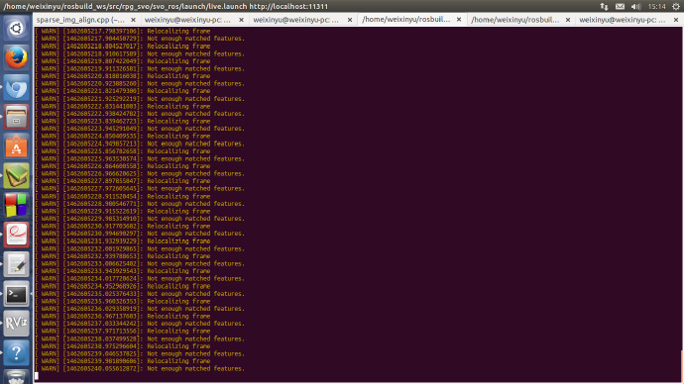684x384 pixels.
Task: Switch to the sparse_img_align.cpp tab
Action: [80, 20]
